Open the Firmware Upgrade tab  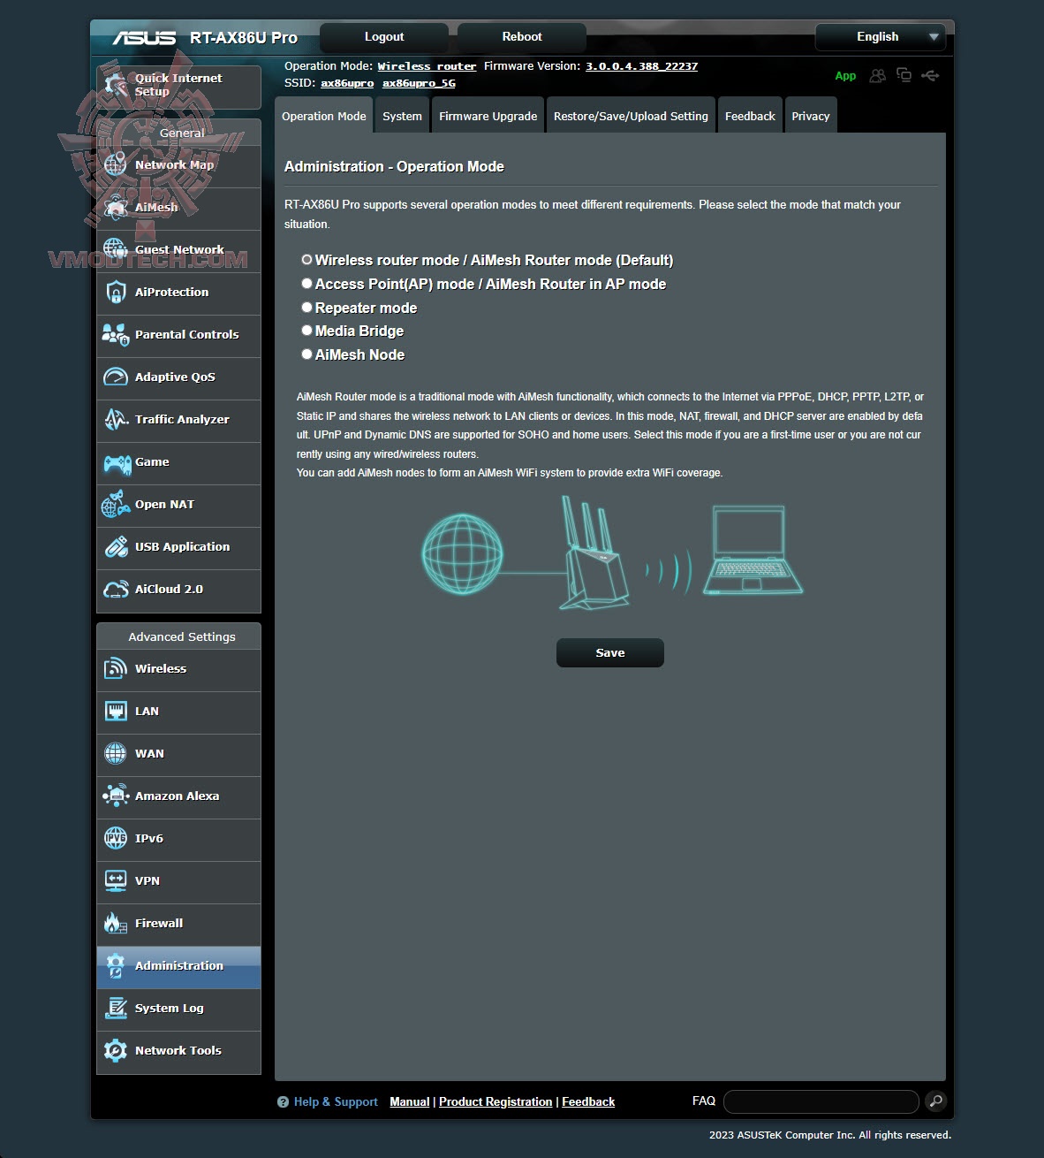pyautogui.click(x=488, y=116)
